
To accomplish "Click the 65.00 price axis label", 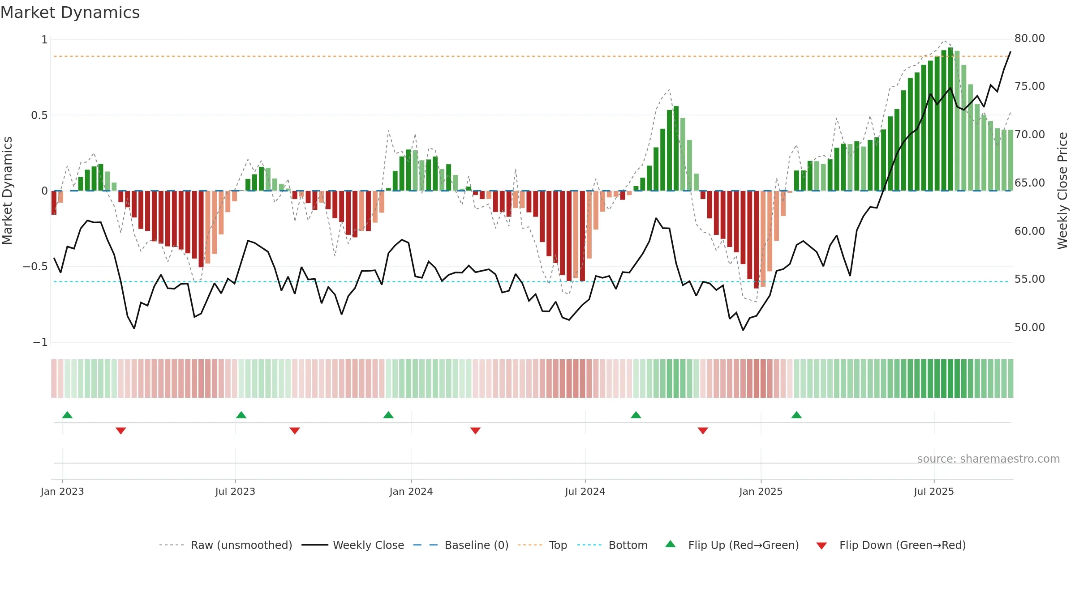I will 1030,183.
